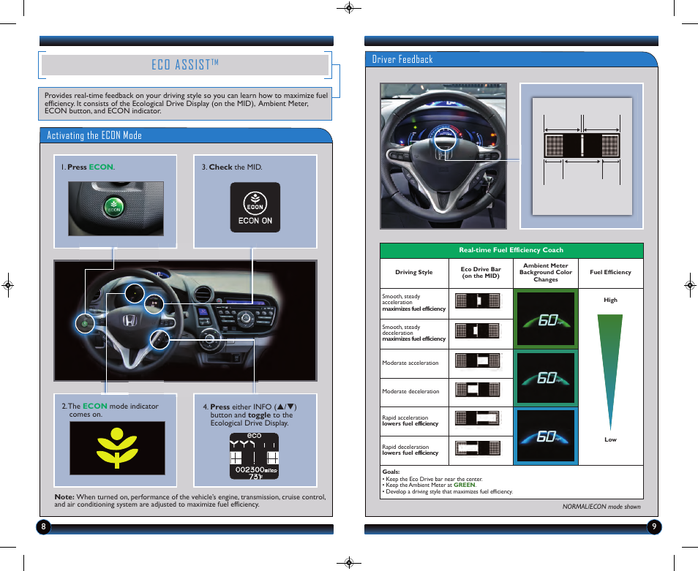Click step 2 ECON mode indicator text

click(110, 410)
